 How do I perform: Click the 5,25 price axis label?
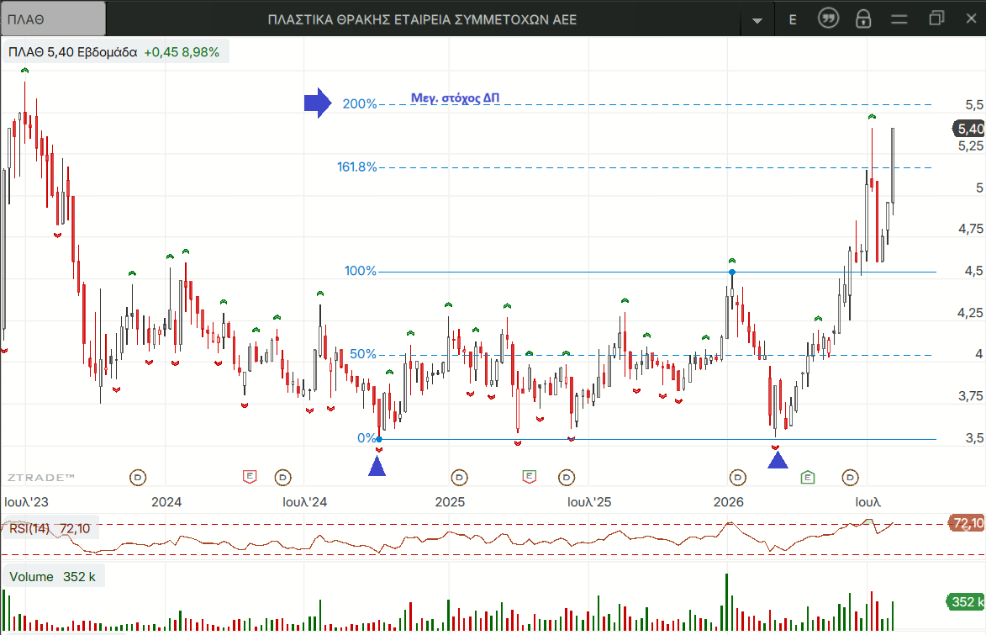point(970,146)
